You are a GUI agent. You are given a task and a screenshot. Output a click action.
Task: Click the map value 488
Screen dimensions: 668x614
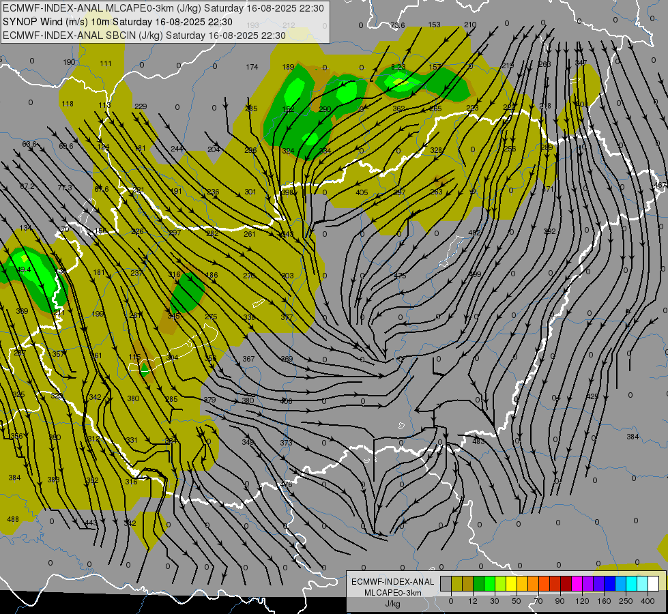pos(13,519)
